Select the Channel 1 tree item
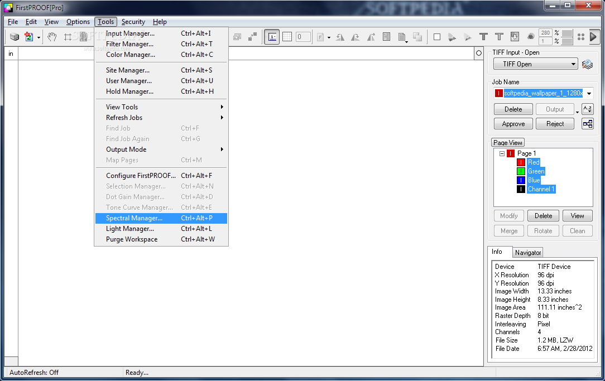Viewport: 605px width, 381px height. (x=541, y=189)
